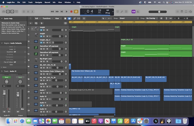Open the View dropdown in tracks area
This screenshot has width=194, height=126.
pyautogui.click(x=58, y=18)
